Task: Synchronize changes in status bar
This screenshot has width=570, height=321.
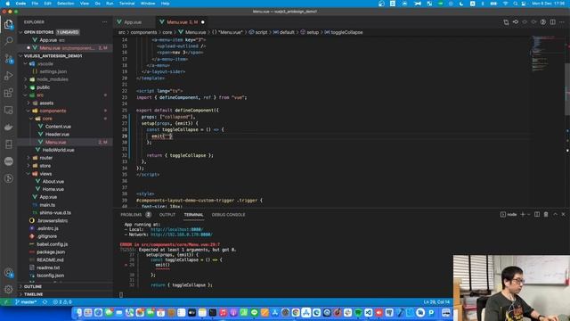Action: coord(45,302)
